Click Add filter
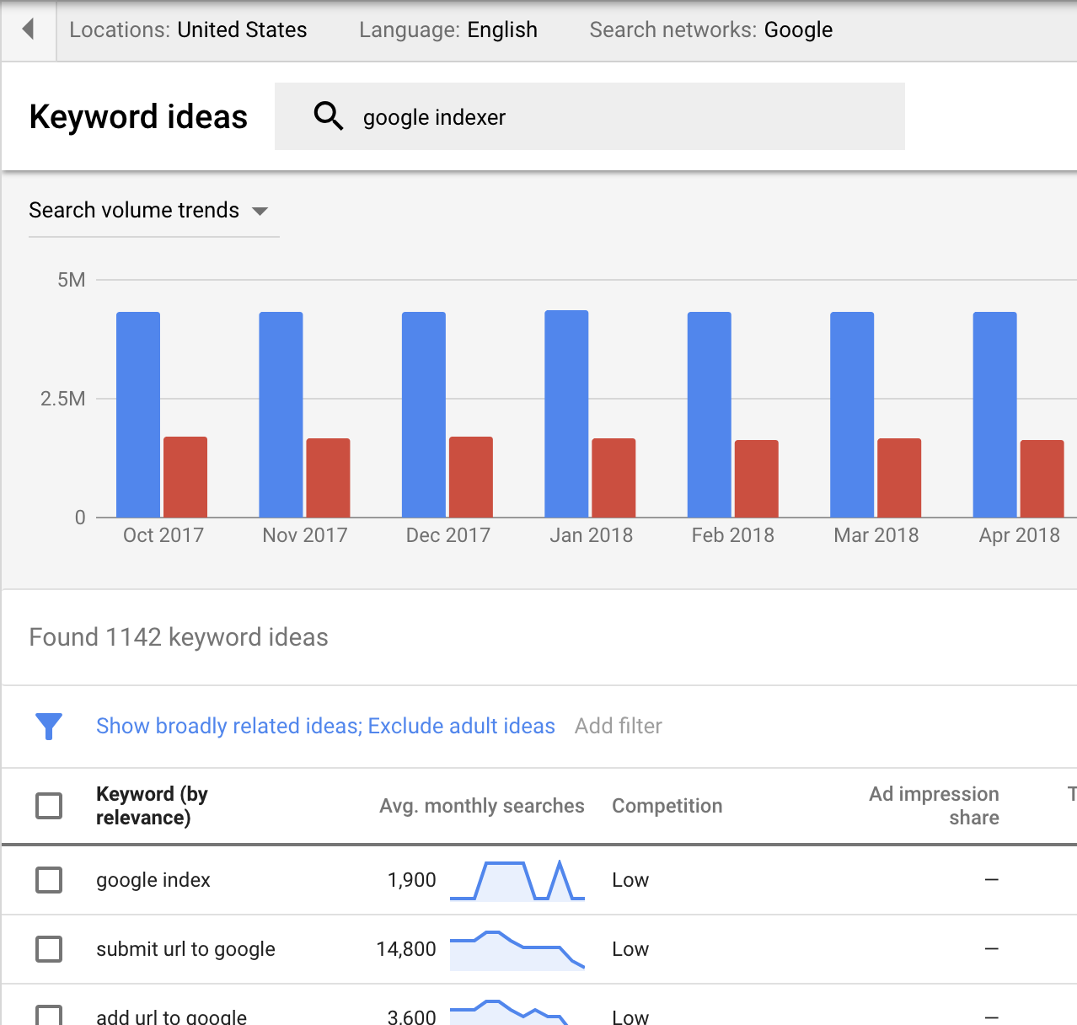This screenshot has height=1025, width=1077. coord(618,726)
